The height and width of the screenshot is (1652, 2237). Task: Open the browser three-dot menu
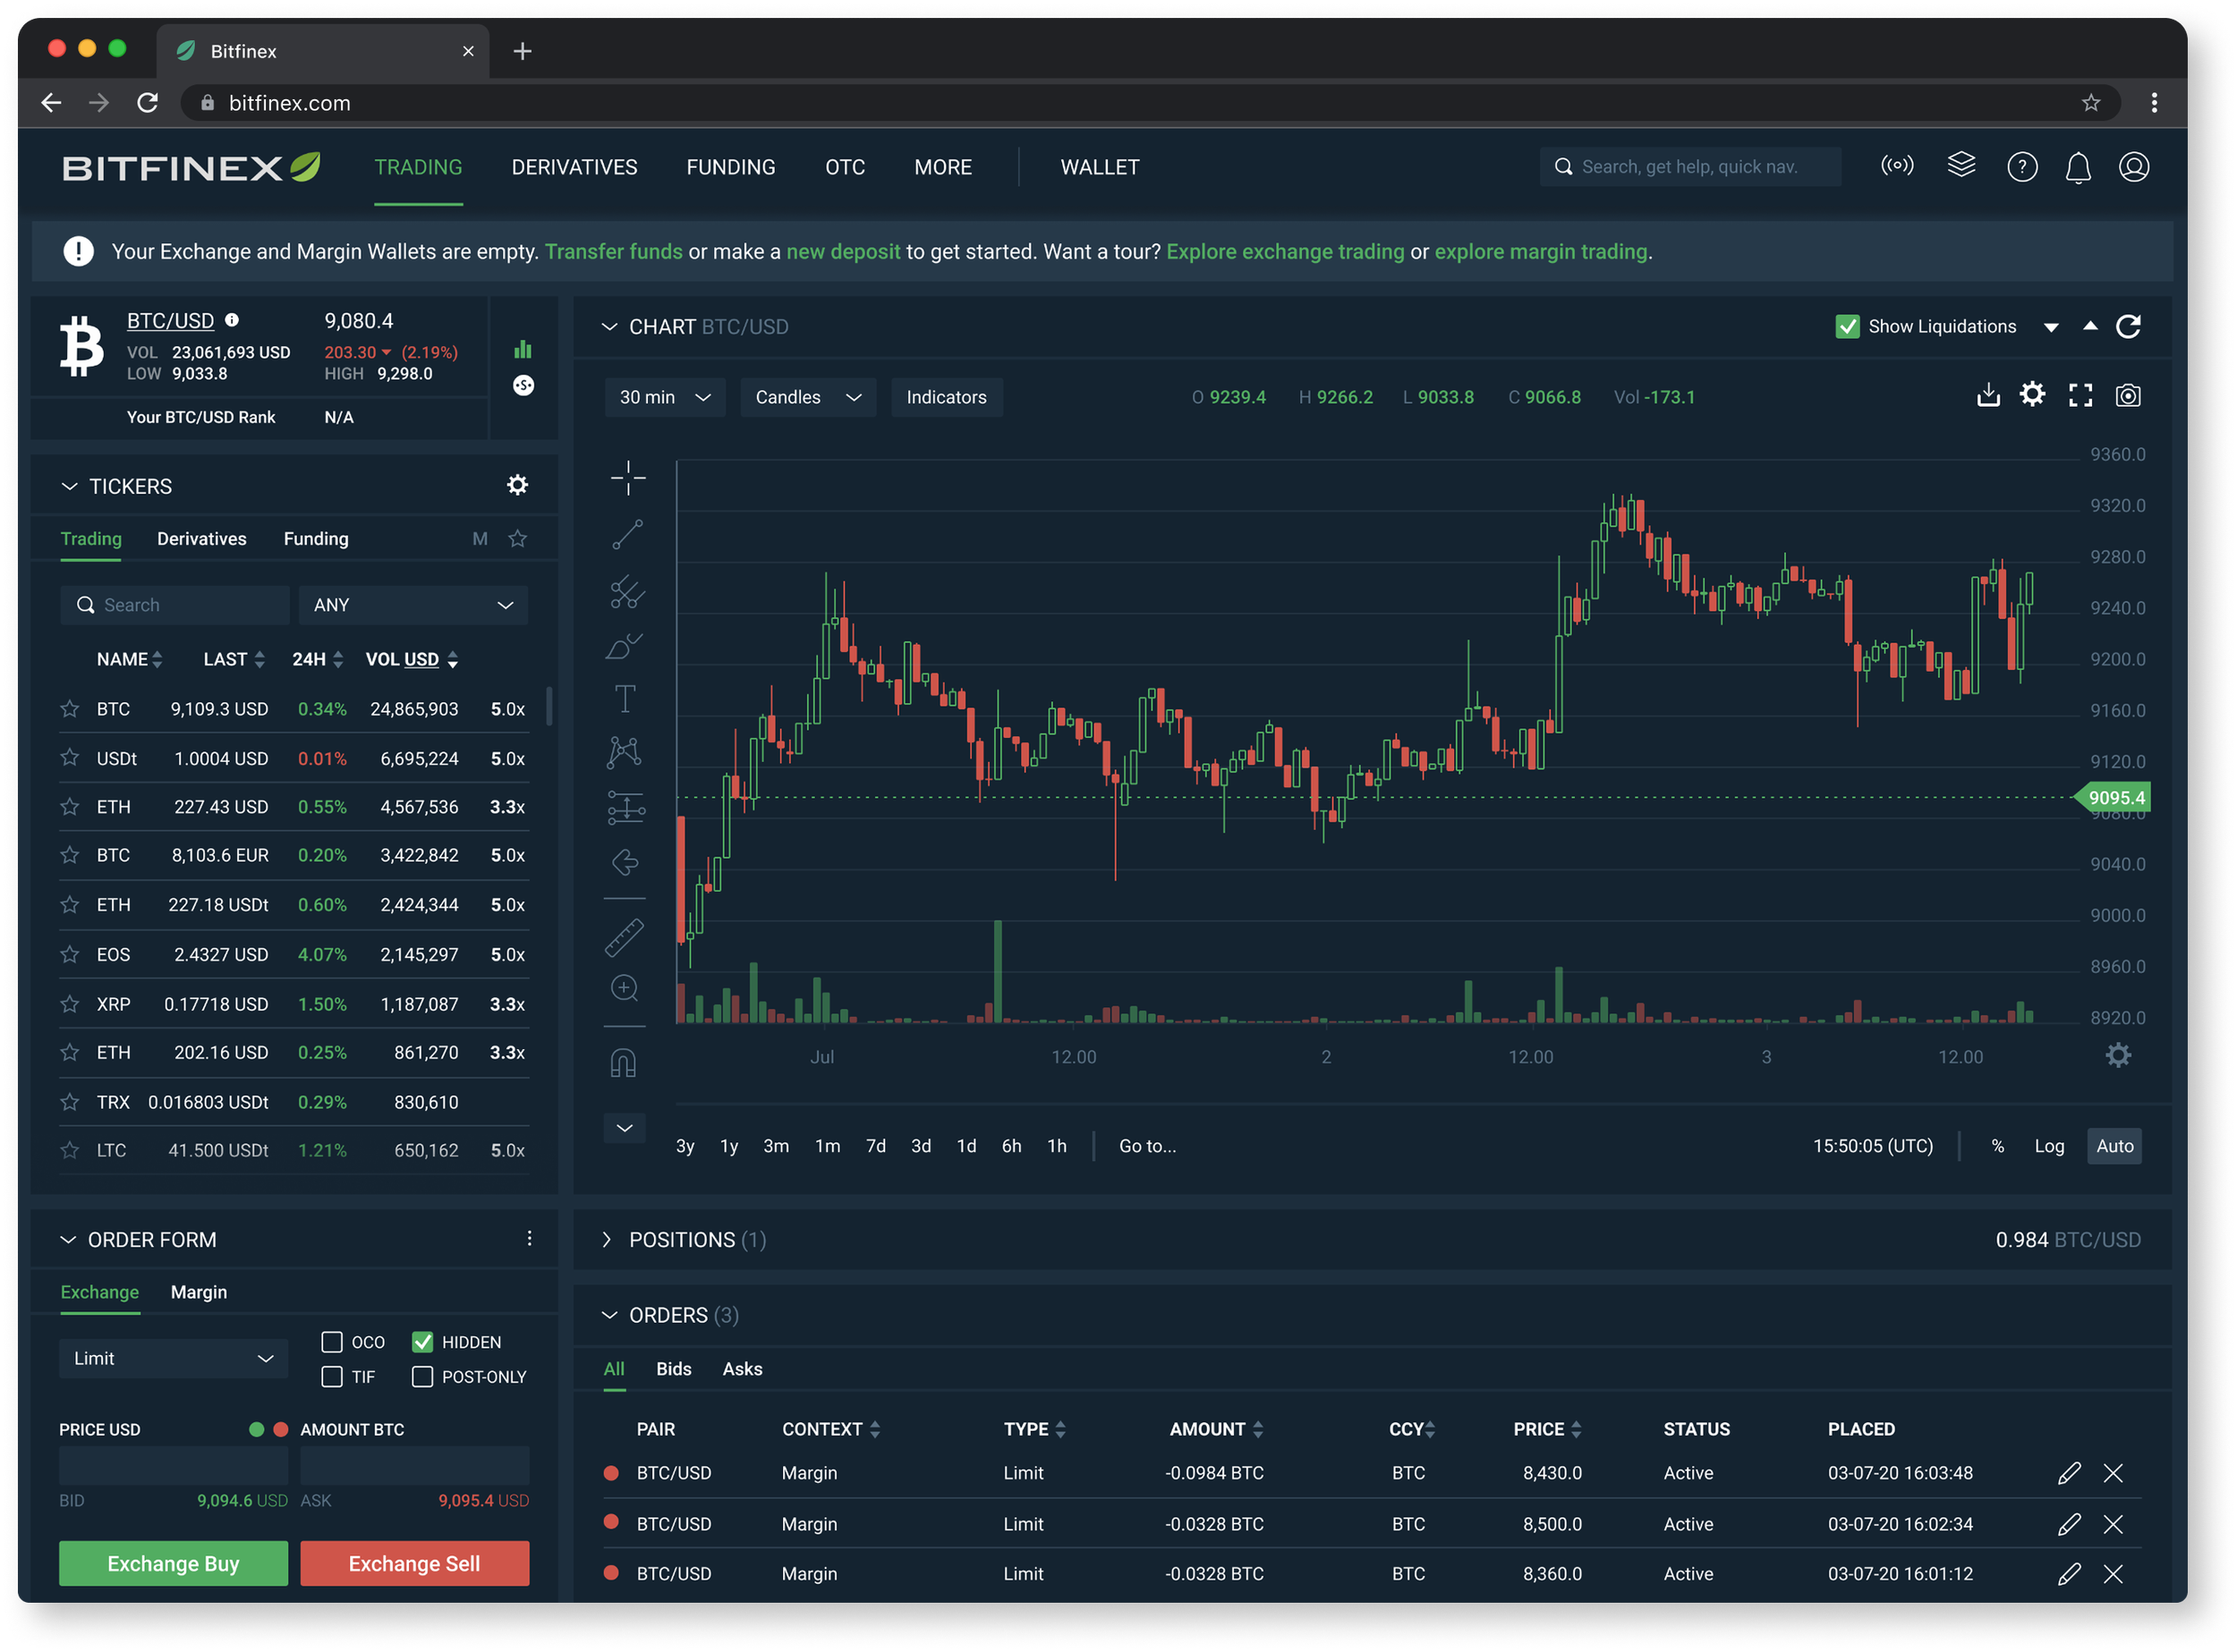point(2154,103)
